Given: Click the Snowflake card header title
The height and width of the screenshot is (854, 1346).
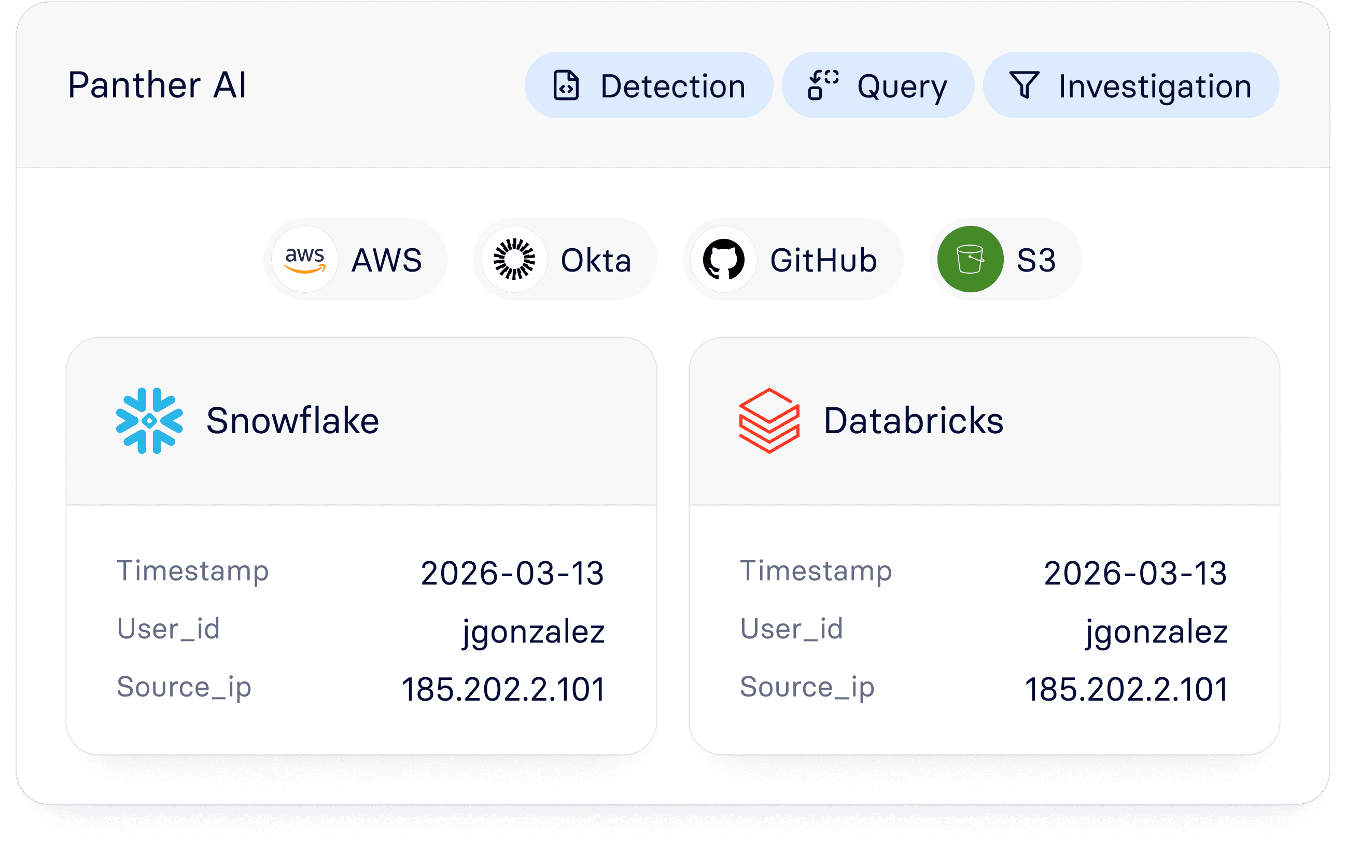Looking at the screenshot, I should point(292,421).
